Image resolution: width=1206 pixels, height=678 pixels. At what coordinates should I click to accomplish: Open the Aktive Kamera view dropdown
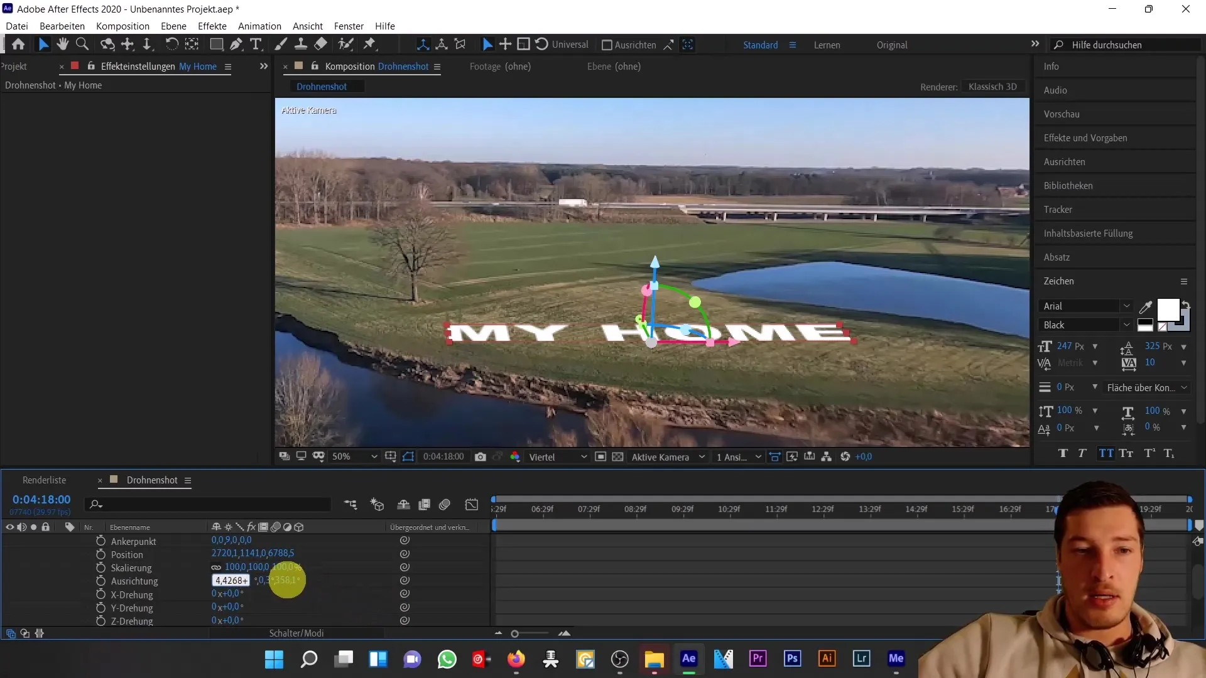click(x=668, y=457)
